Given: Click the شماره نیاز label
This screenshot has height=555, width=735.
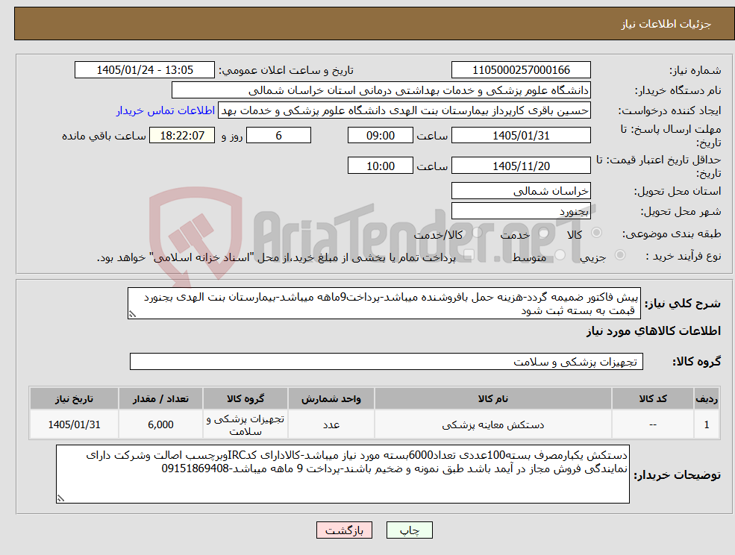Looking at the screenshot, I should (x=695, y=71).
